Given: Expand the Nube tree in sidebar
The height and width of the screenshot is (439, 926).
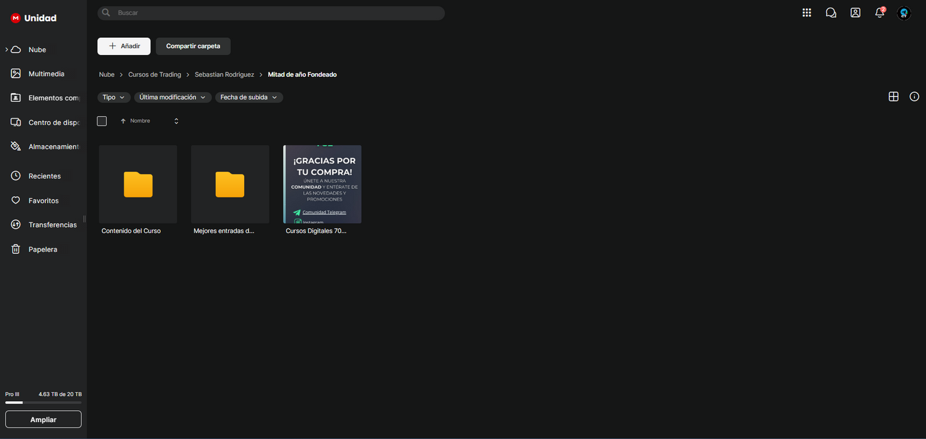Looking at the screenshot, I should [7, 49].
